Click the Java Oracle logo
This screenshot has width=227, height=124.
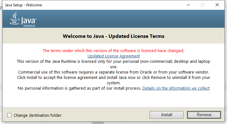tap(23, 19)
